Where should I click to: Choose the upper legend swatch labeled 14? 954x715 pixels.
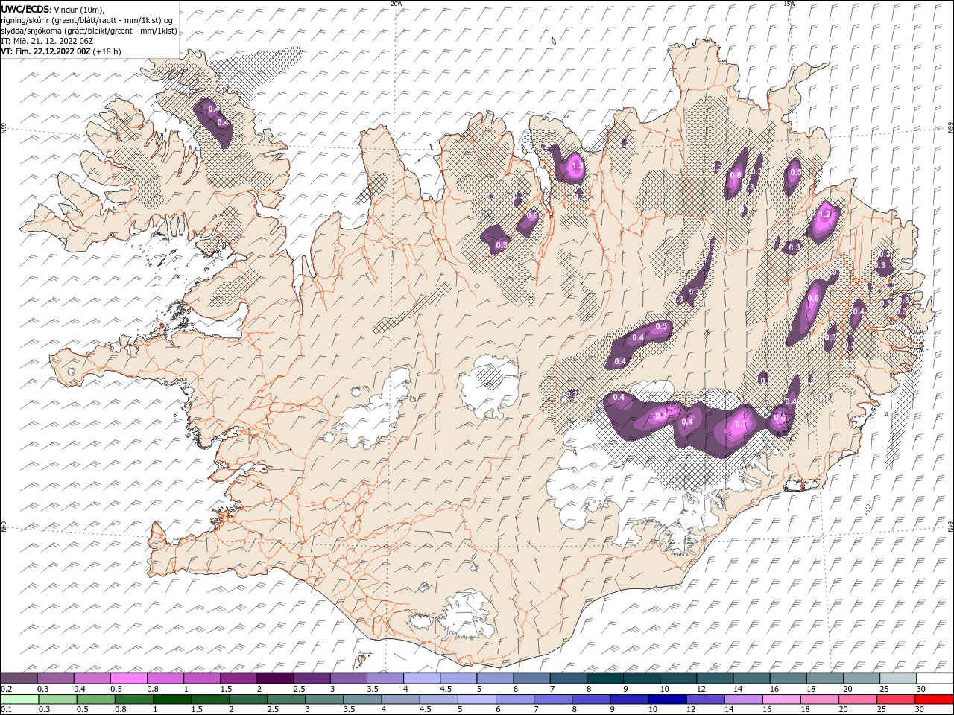[751, 679]
